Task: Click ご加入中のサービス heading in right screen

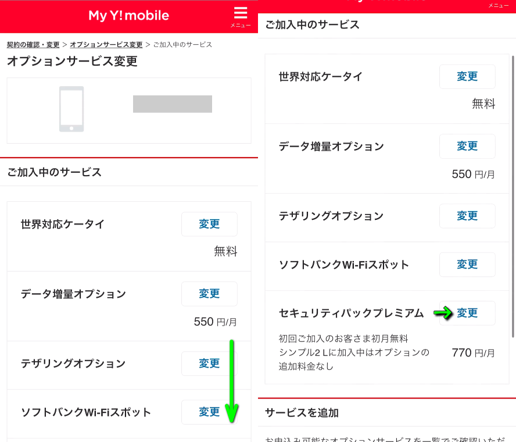Action: [312, 24]
